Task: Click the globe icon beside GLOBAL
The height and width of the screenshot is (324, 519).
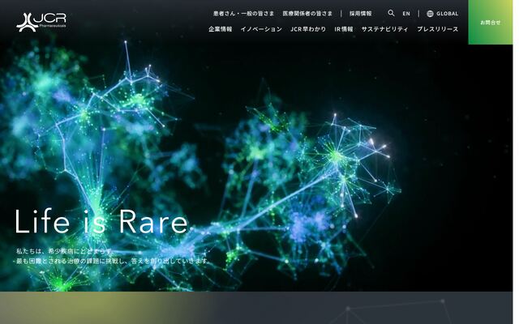Action: (x=430, y=14)
